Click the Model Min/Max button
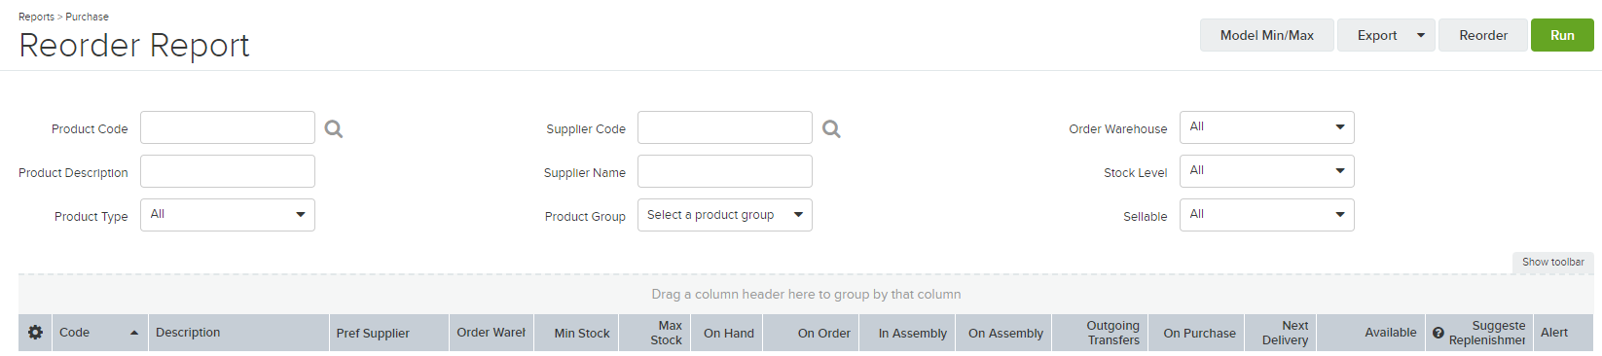The width and height of the screenshot is (1602, 356). (x=1267, y=35)
